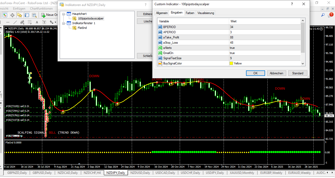The image size is (335, 178).
Task: Edit the APERIOD value 3
Action: 265,32
